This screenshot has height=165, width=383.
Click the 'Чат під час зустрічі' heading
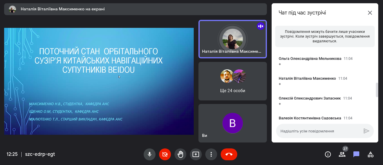pyautogui.click(x=302, y=13)
